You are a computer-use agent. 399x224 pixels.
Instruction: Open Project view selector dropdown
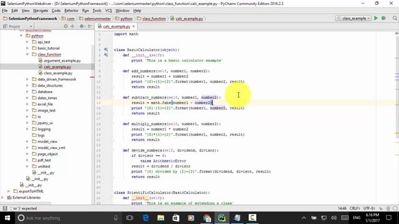pyautogui.click(x=17, y=26)
